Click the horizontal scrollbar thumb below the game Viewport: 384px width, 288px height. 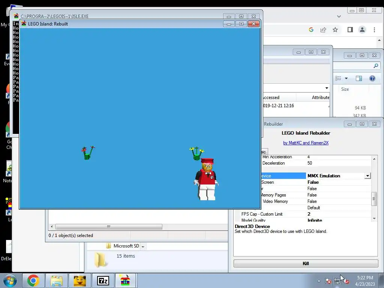point(109,226)
